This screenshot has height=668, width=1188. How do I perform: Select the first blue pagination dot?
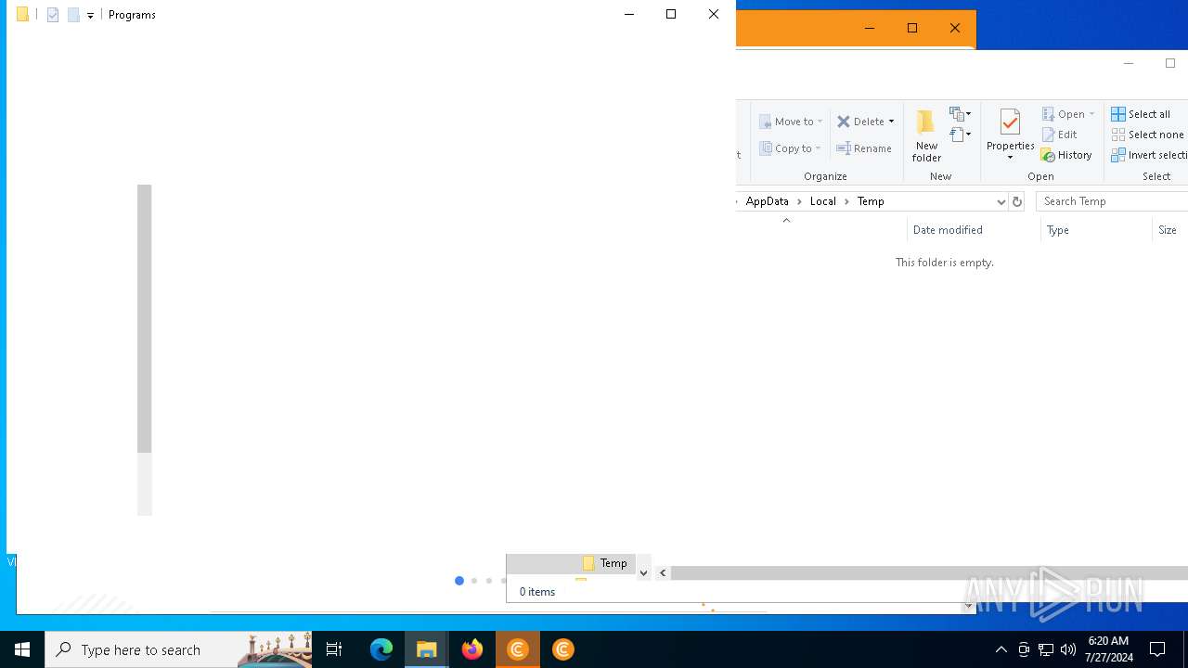(x=459, y=581)
